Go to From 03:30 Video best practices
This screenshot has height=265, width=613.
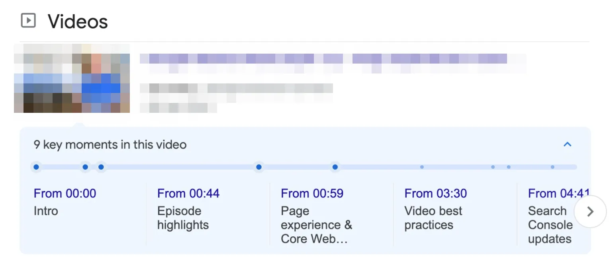coord(435,209)
